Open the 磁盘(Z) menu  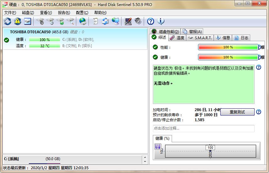coord(28,13)
